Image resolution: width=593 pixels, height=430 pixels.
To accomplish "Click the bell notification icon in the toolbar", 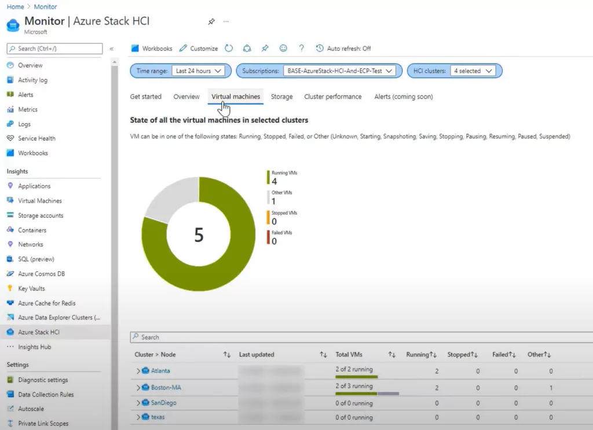I will tap(247, 49).
